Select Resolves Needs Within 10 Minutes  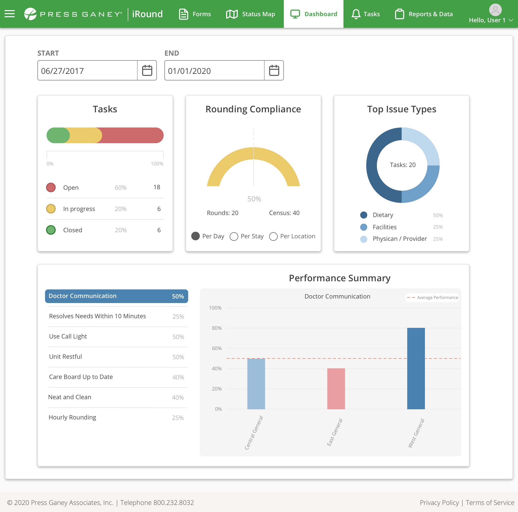click(x=116, y=316)
